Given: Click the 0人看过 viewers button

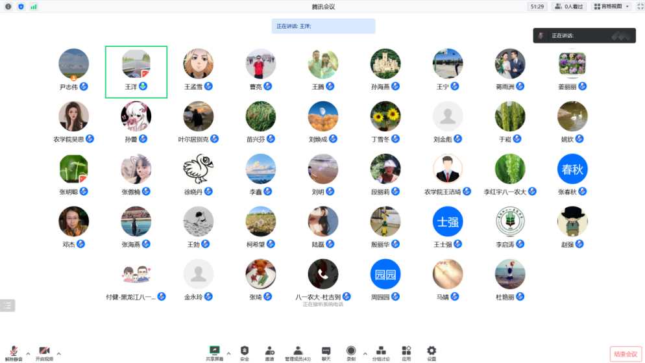Looking at the screenshot, I should click(x=569, y=6).
